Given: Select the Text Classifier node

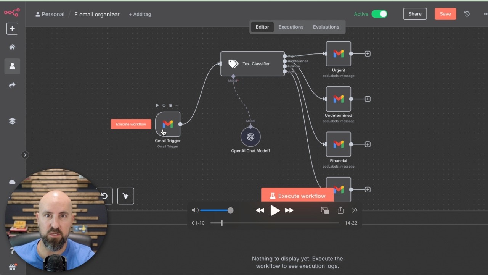Looking at the screenshot, I should pos(252,64).
